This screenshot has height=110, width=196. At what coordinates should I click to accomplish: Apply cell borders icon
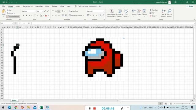[35, 15]
